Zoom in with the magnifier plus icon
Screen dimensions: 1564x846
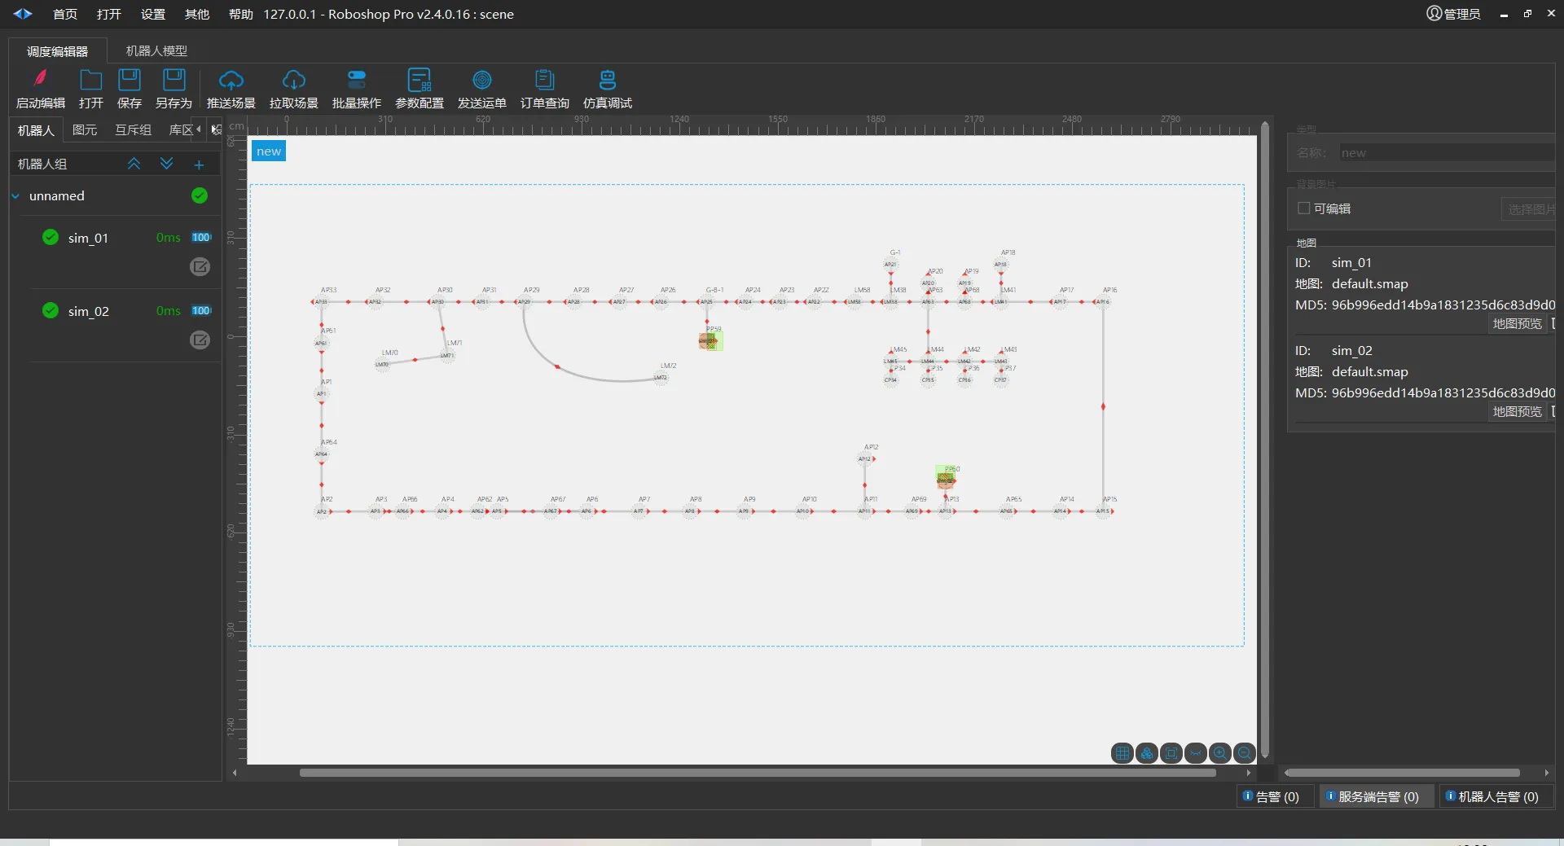[x=1220, y=753]
